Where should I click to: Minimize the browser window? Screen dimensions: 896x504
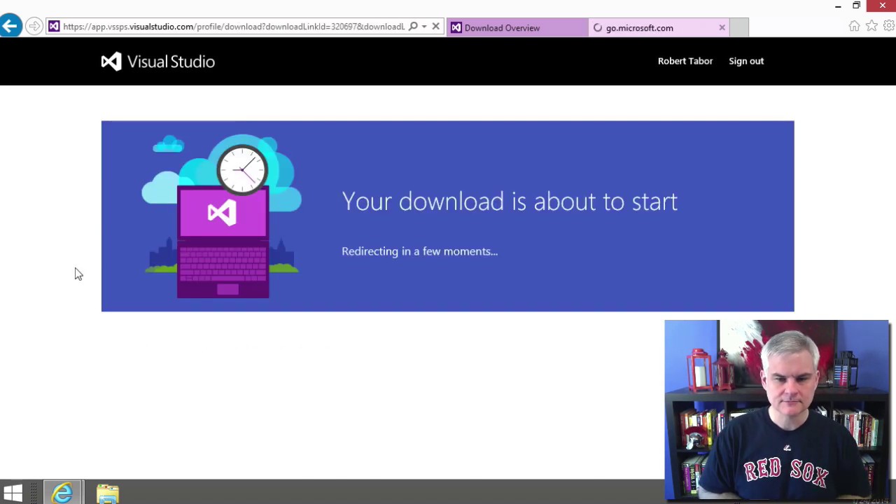(838, 6)
